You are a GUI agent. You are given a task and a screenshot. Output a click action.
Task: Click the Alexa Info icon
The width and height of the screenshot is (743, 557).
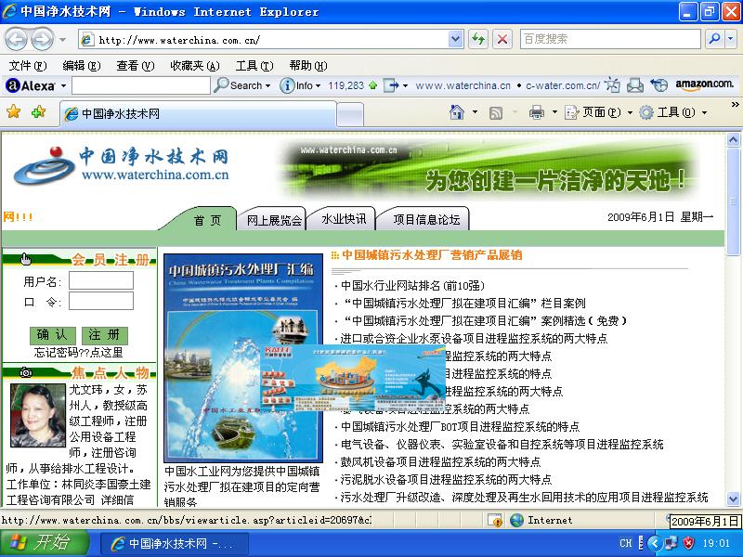(287, 85)
